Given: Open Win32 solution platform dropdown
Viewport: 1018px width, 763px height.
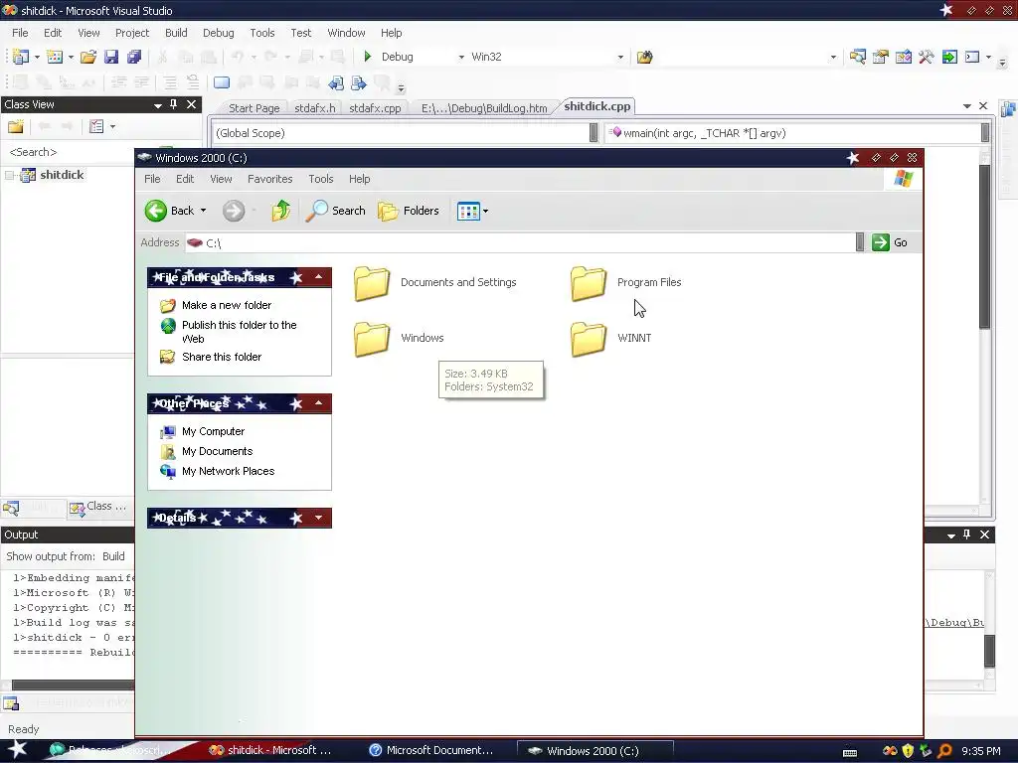Looking at the screenshot, I should tap(620, 57).
